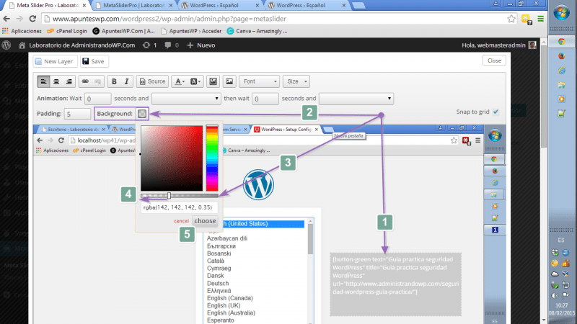
Task: Go back in browser history
Action: [x=6, y=19]
